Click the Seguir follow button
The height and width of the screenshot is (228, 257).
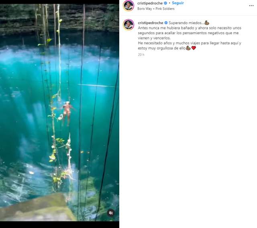[x=178, y=3]
